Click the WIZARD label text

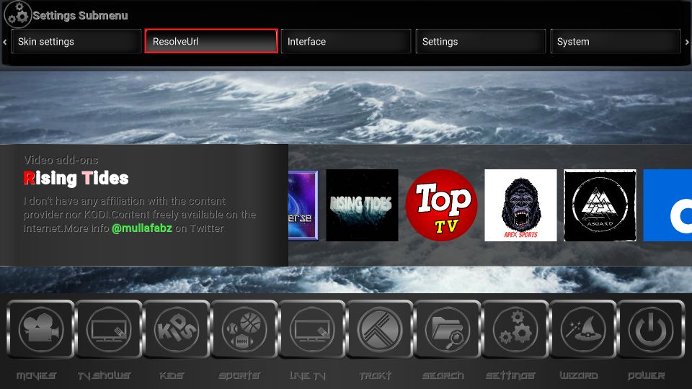click(579, 375)
